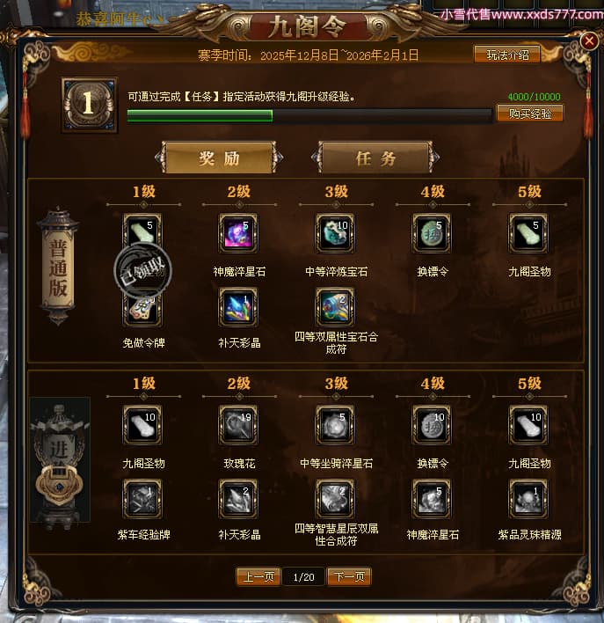The height and width of the screenshot is (623, 604).
Task: Select the normal tier 4级 换镖令 icon
Action: 432,233
